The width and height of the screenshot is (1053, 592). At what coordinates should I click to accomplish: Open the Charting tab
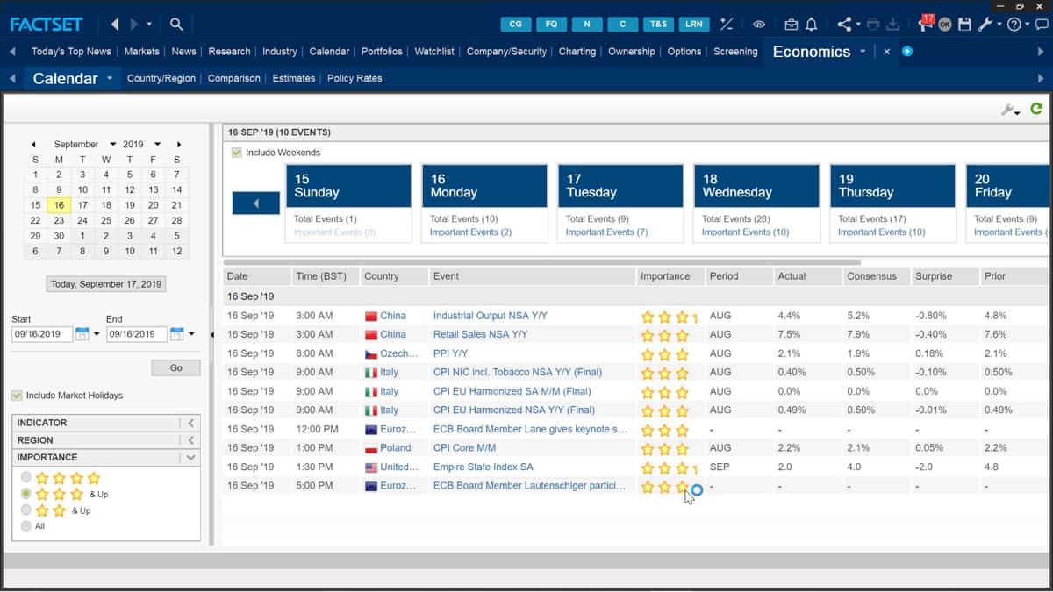(577, 52)
